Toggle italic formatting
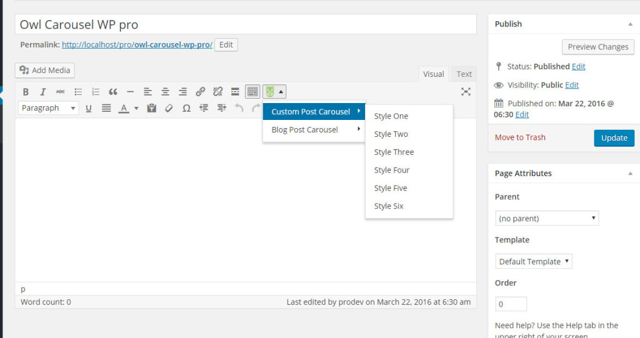The image size is (640, 338). coord(43,92)
